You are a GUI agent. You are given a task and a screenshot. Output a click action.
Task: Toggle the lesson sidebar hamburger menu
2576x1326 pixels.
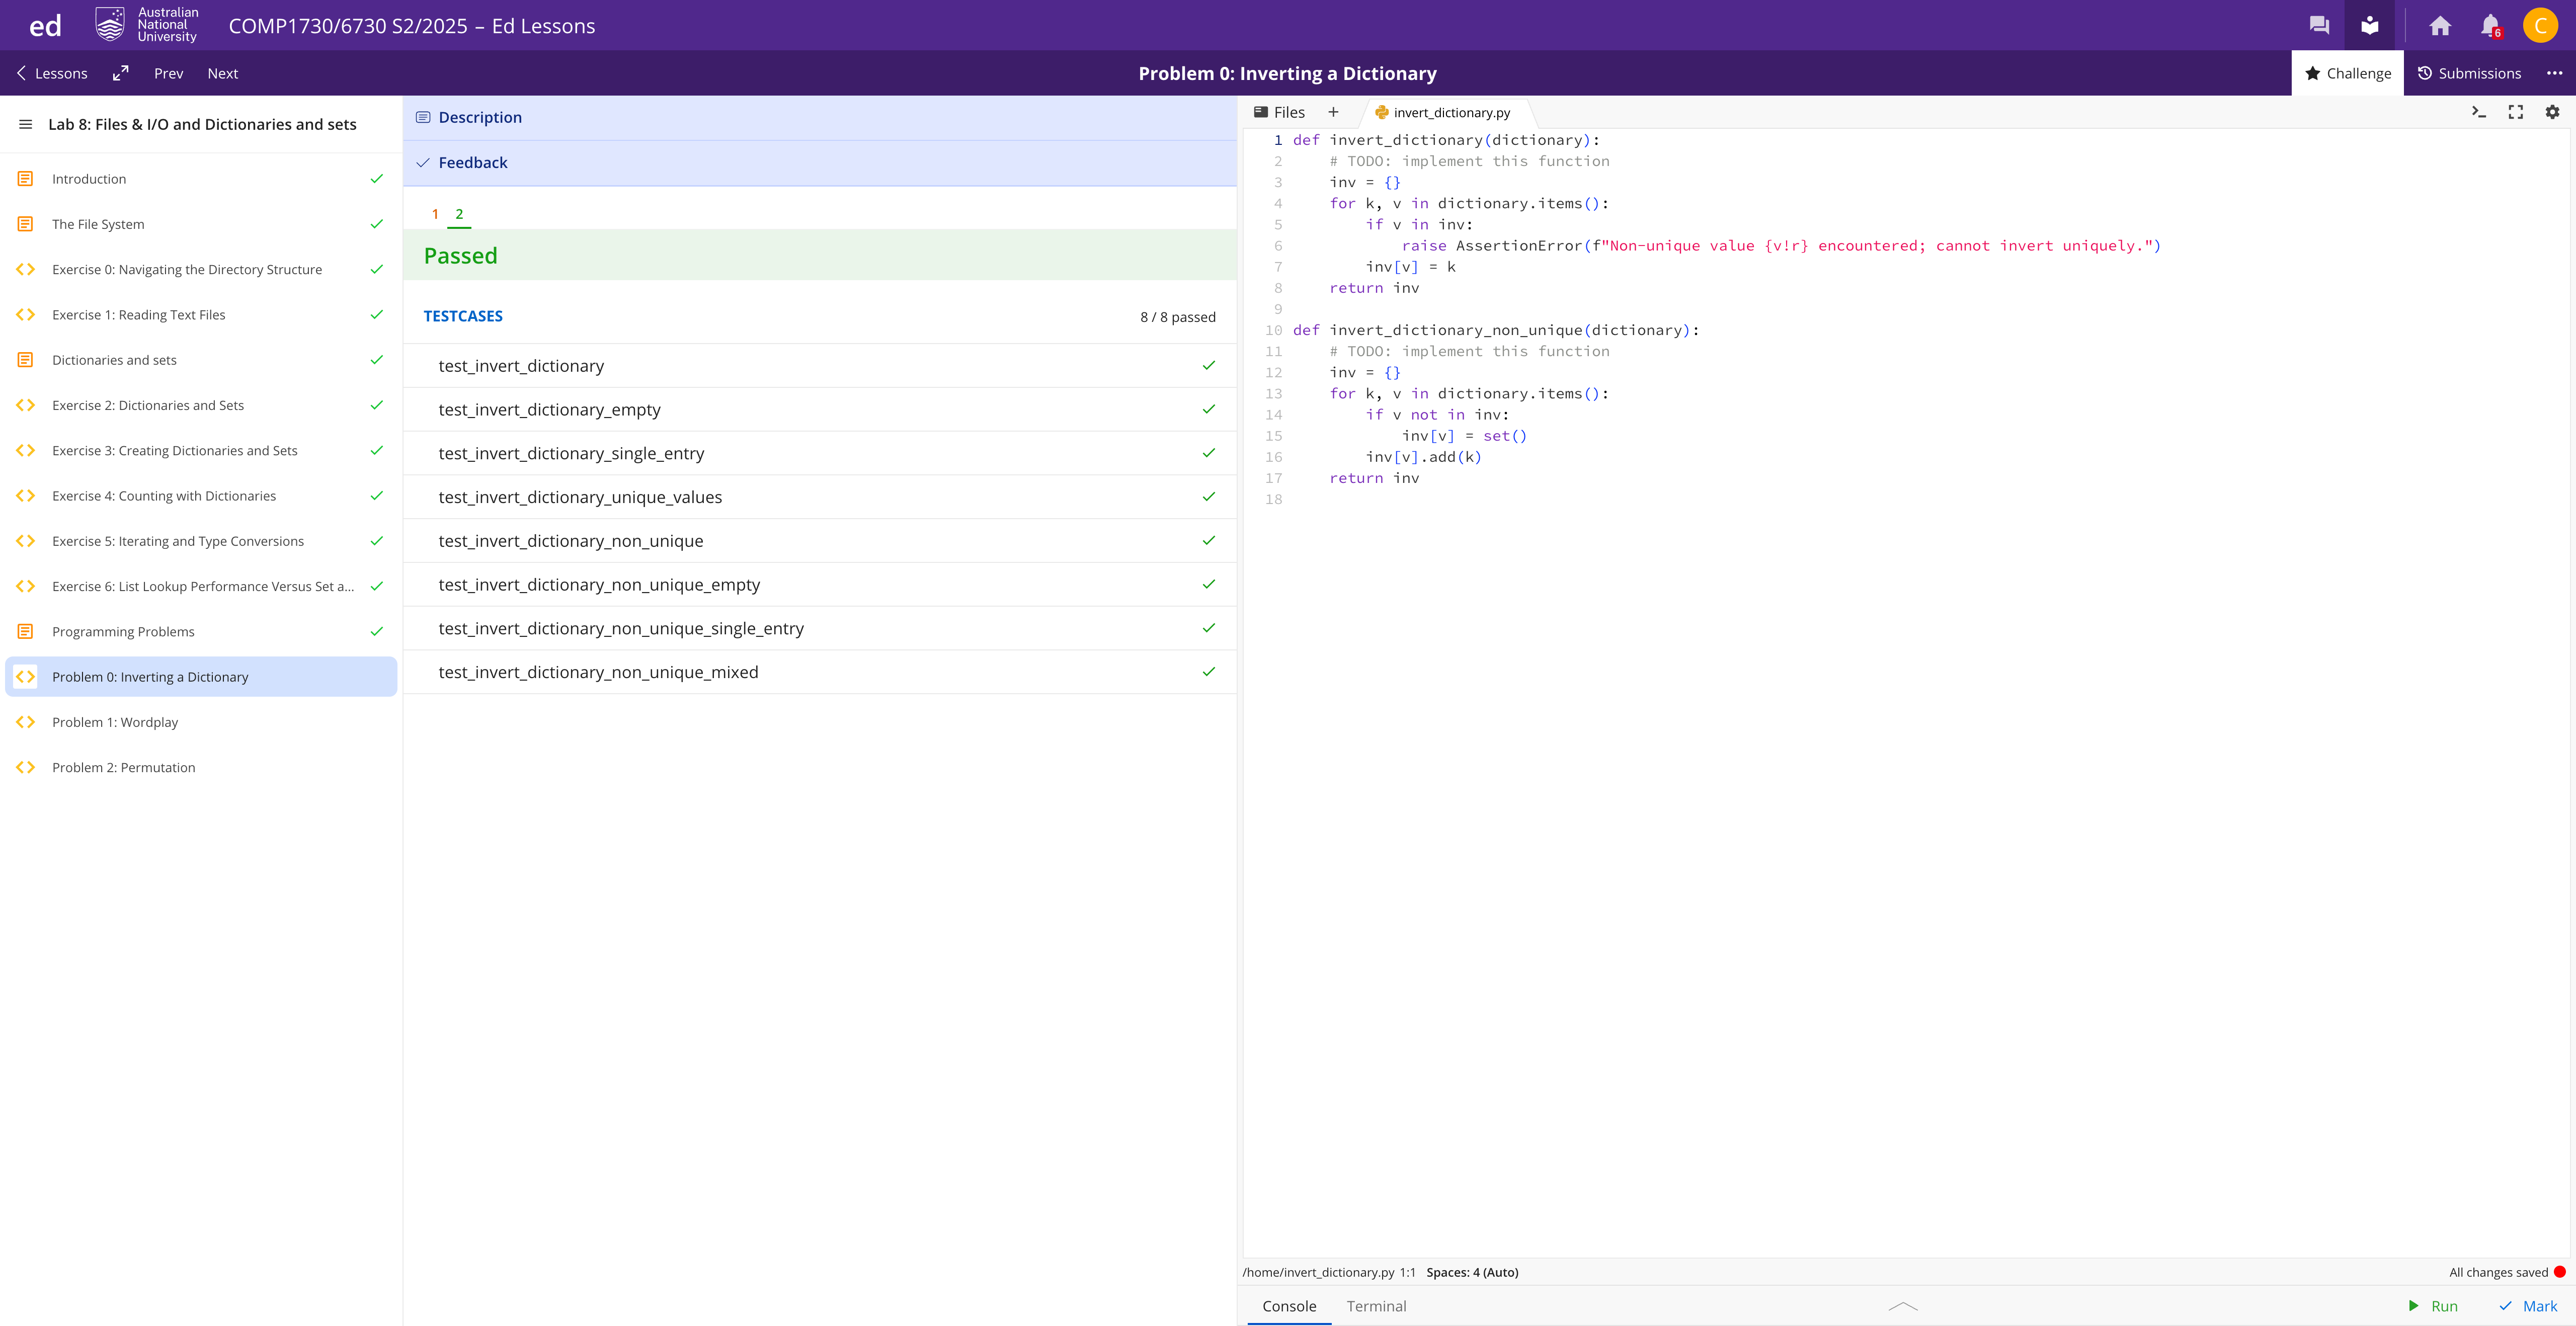coord(25,124)
